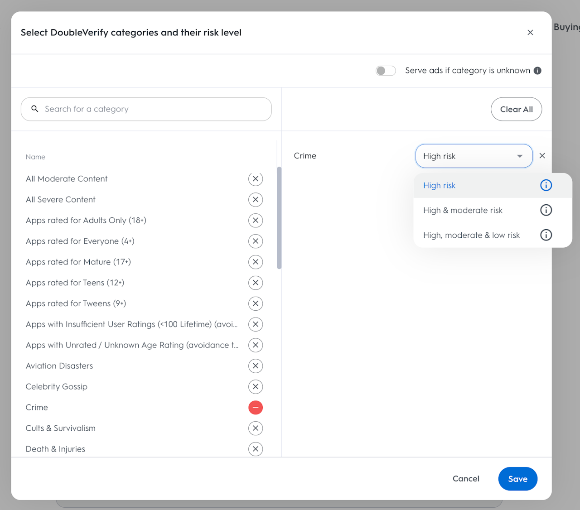Save the category selection
The width and height of the screenshot is (580, 510).
tap(517, 479)
